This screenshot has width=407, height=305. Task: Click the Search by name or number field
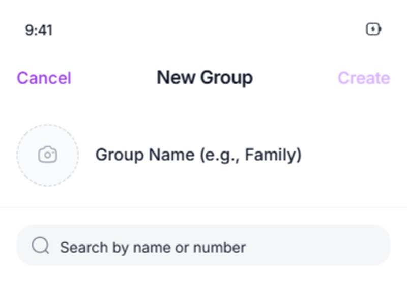point(203,246)
